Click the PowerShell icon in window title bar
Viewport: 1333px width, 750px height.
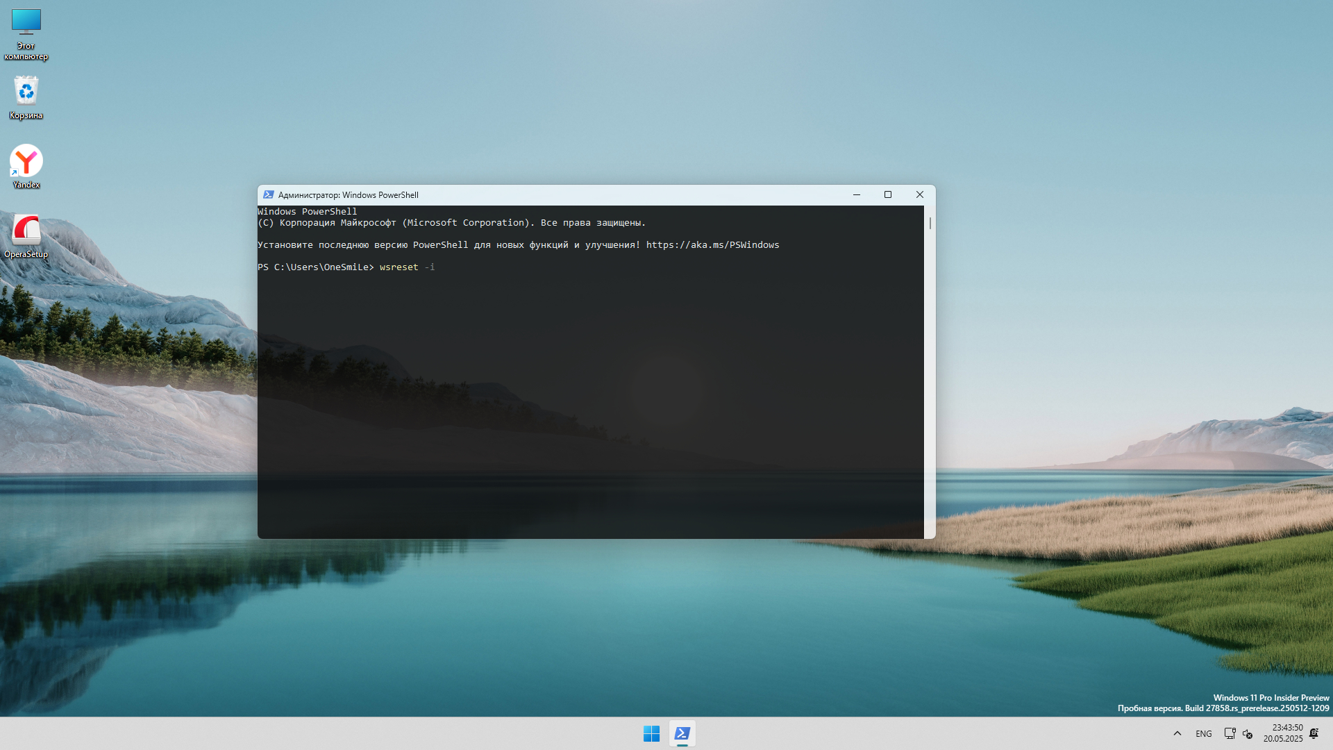269,195
